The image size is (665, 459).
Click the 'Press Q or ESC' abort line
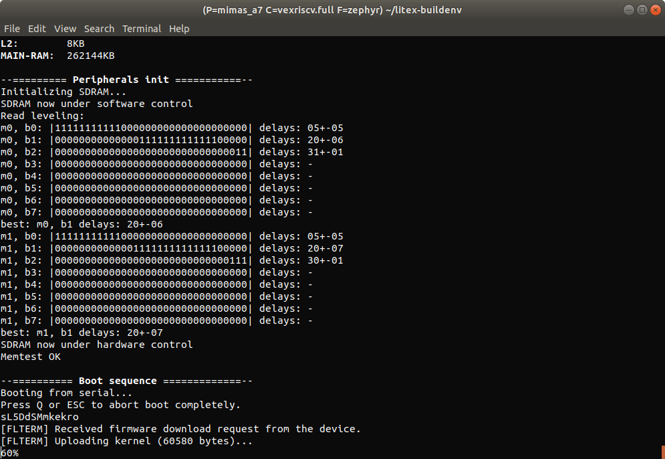click(x=120, y=405)
